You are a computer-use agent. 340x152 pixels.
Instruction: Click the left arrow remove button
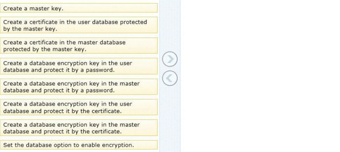[169, 79]
